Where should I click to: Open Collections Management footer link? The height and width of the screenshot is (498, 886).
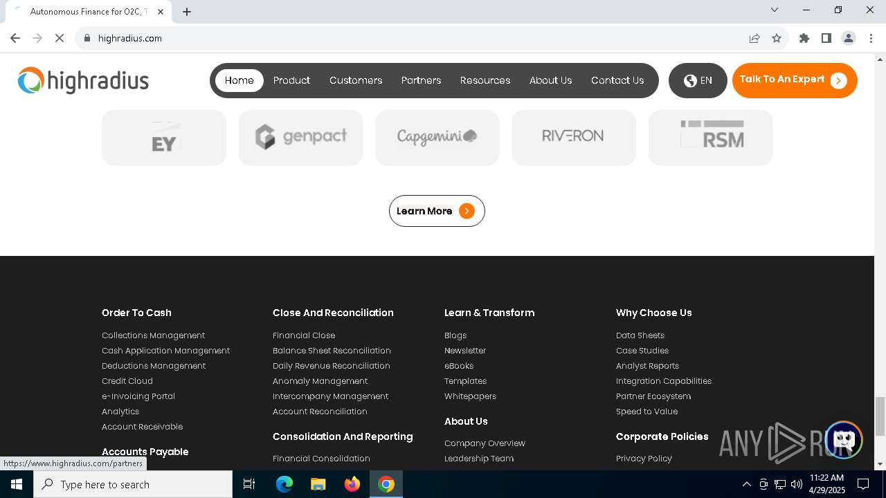point(153,335)
